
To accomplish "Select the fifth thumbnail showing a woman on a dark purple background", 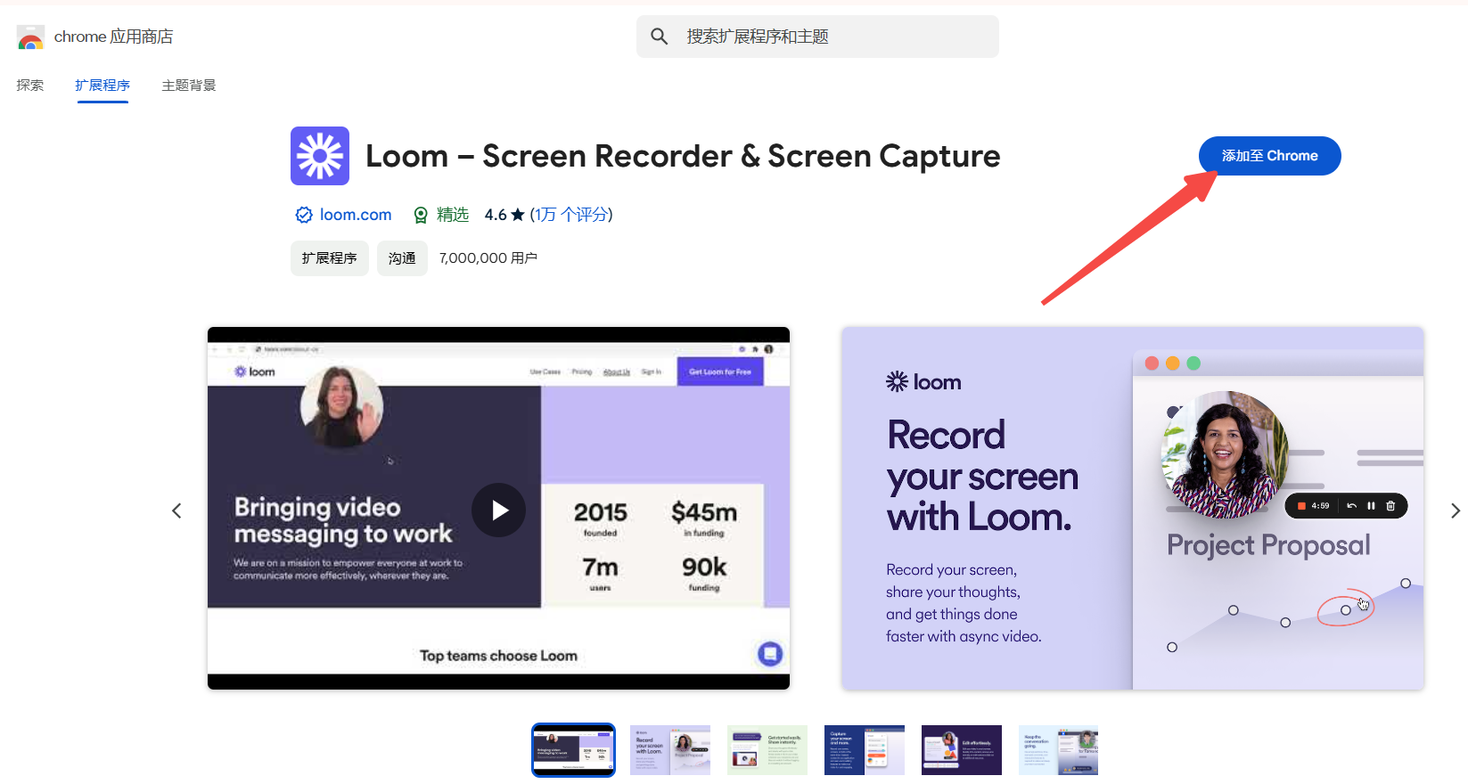I will (962, 750).
